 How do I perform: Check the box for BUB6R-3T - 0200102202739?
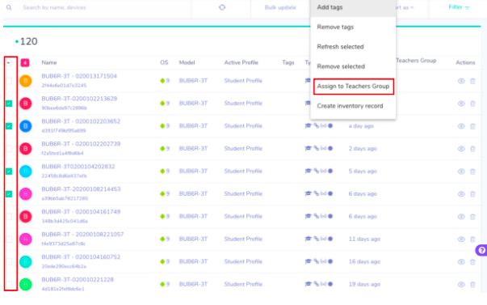point(9,149)
